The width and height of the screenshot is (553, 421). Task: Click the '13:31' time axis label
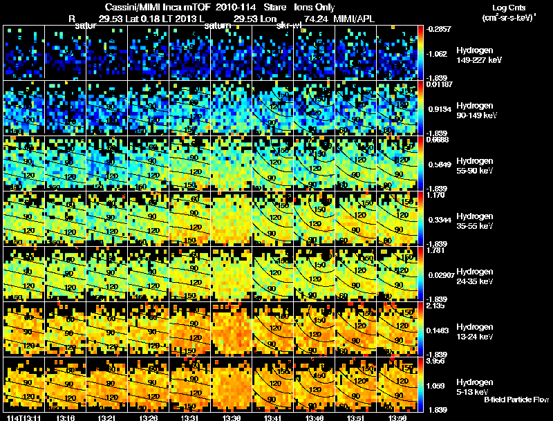(189, 418)
